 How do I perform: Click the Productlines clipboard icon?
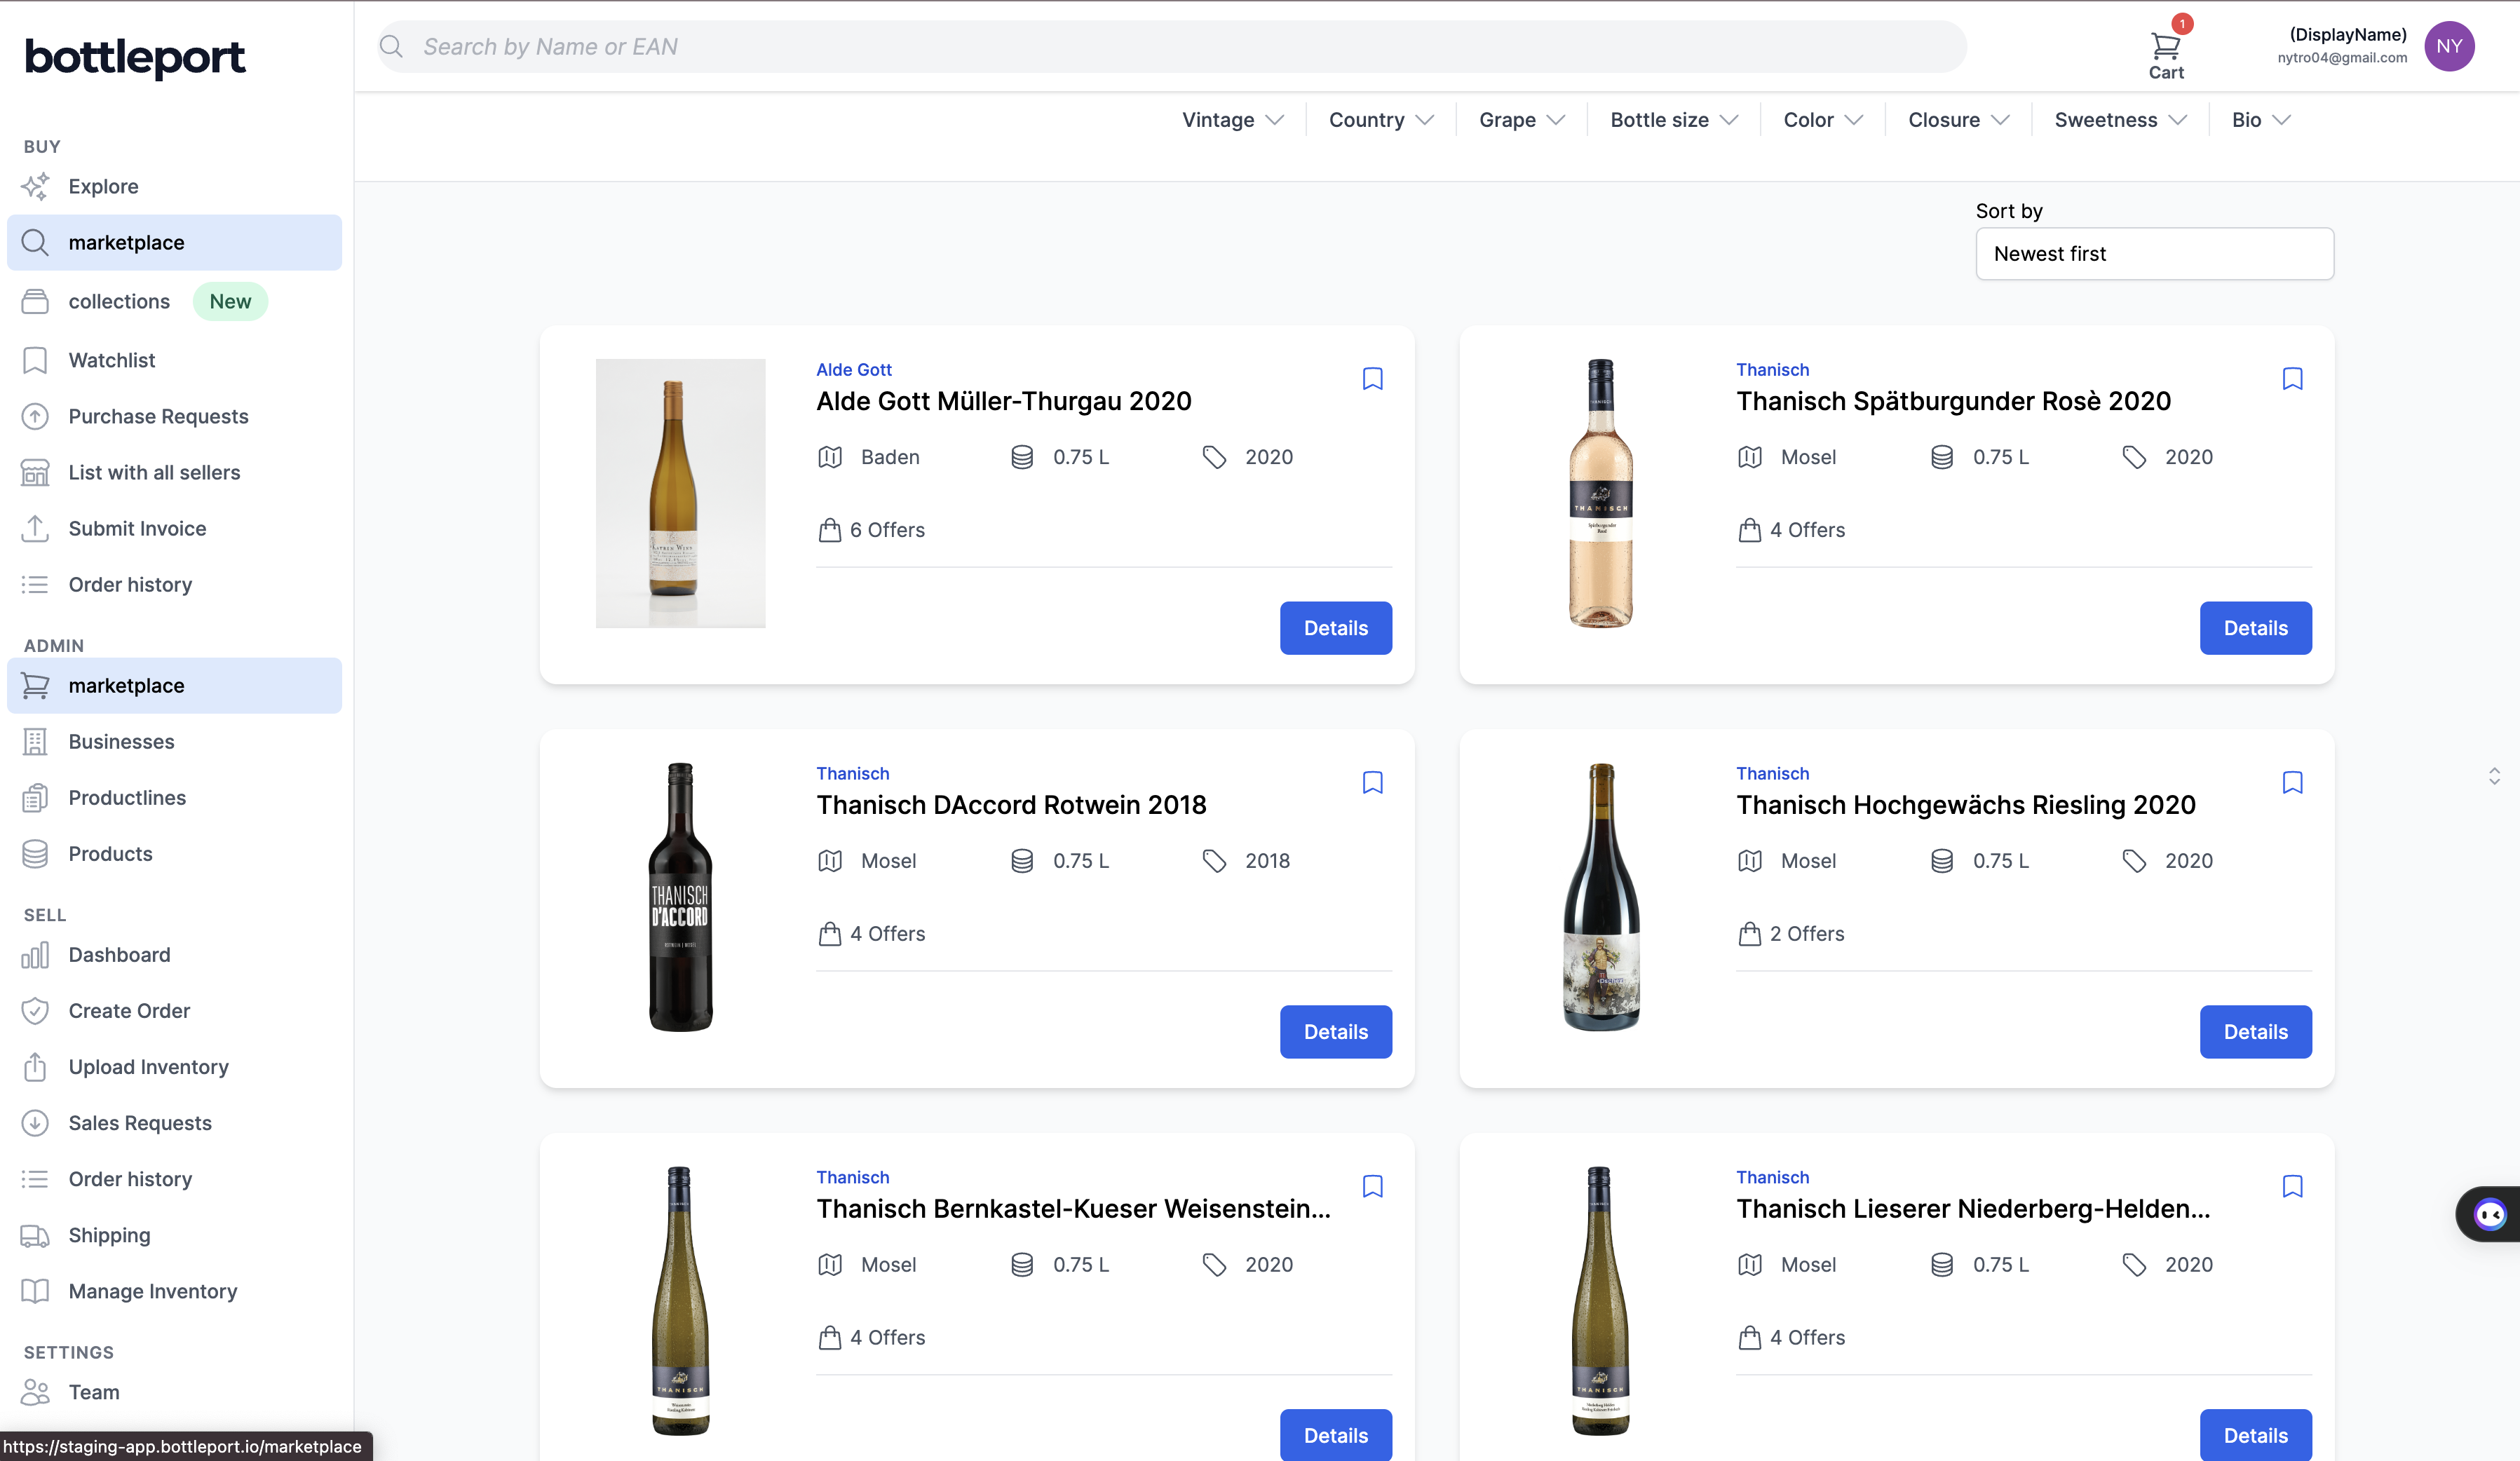pyautogui.click(x=35, y=798)
